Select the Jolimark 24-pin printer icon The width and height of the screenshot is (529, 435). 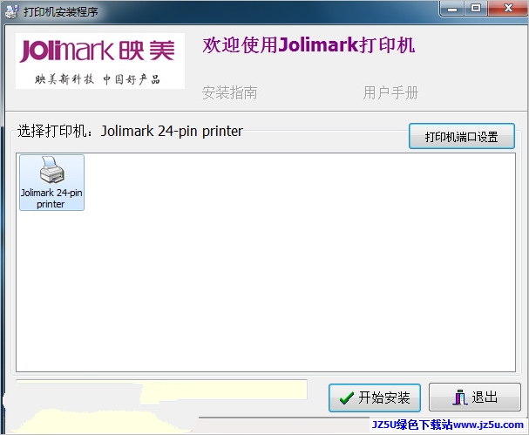[x=51, y=182]
